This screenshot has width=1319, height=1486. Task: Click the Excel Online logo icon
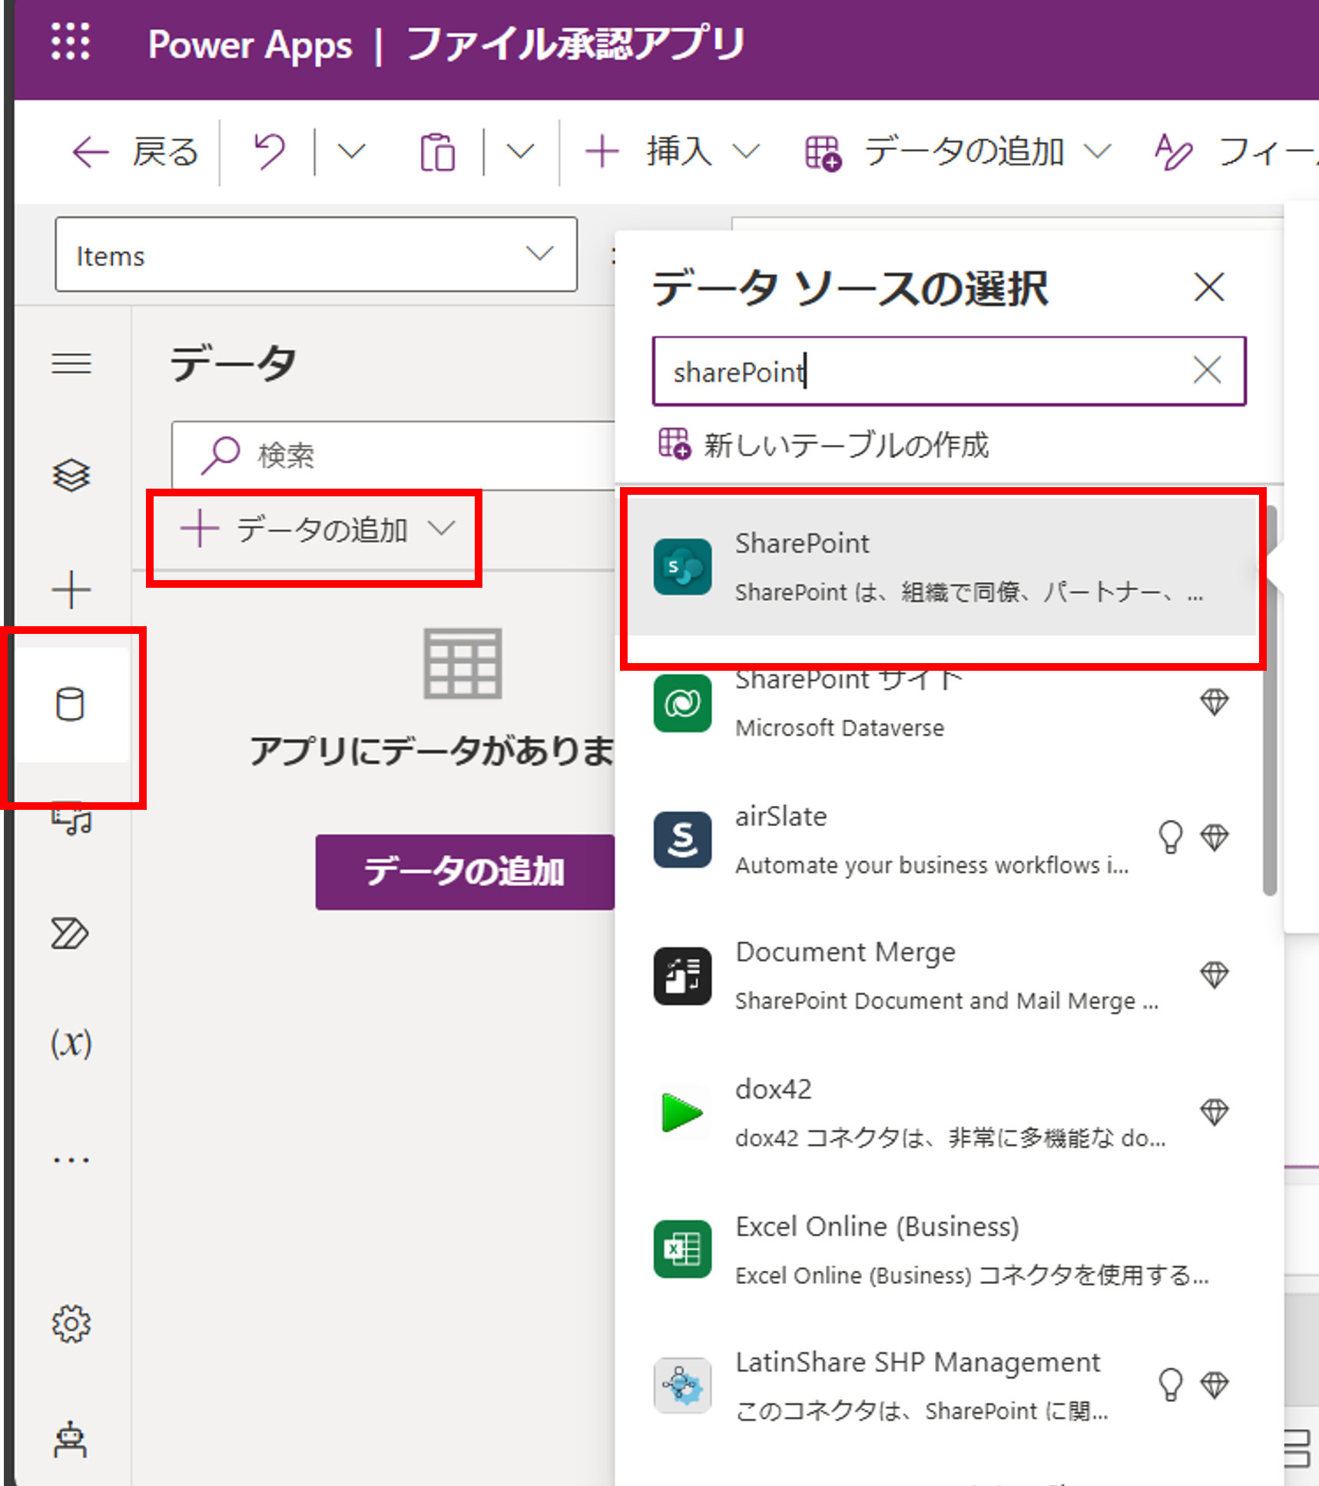[682, 1249]
